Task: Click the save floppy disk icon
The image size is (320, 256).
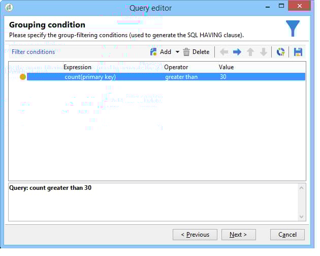Action: [x=298, y=52]
